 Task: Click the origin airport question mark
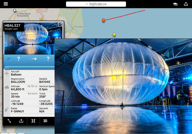tap(19, 59)
